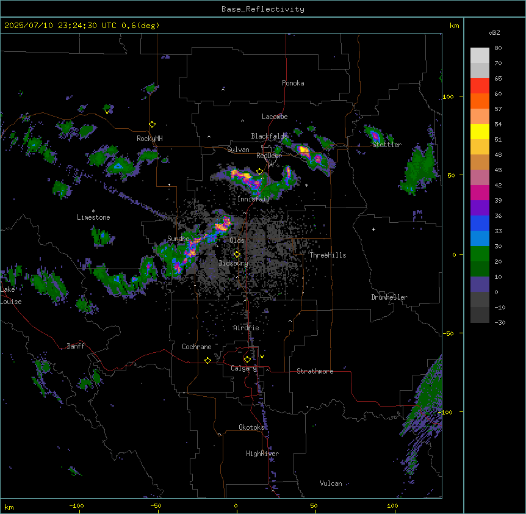Select the Stettler label
Screen dimensions: 526x514
[x=387, y=145]
